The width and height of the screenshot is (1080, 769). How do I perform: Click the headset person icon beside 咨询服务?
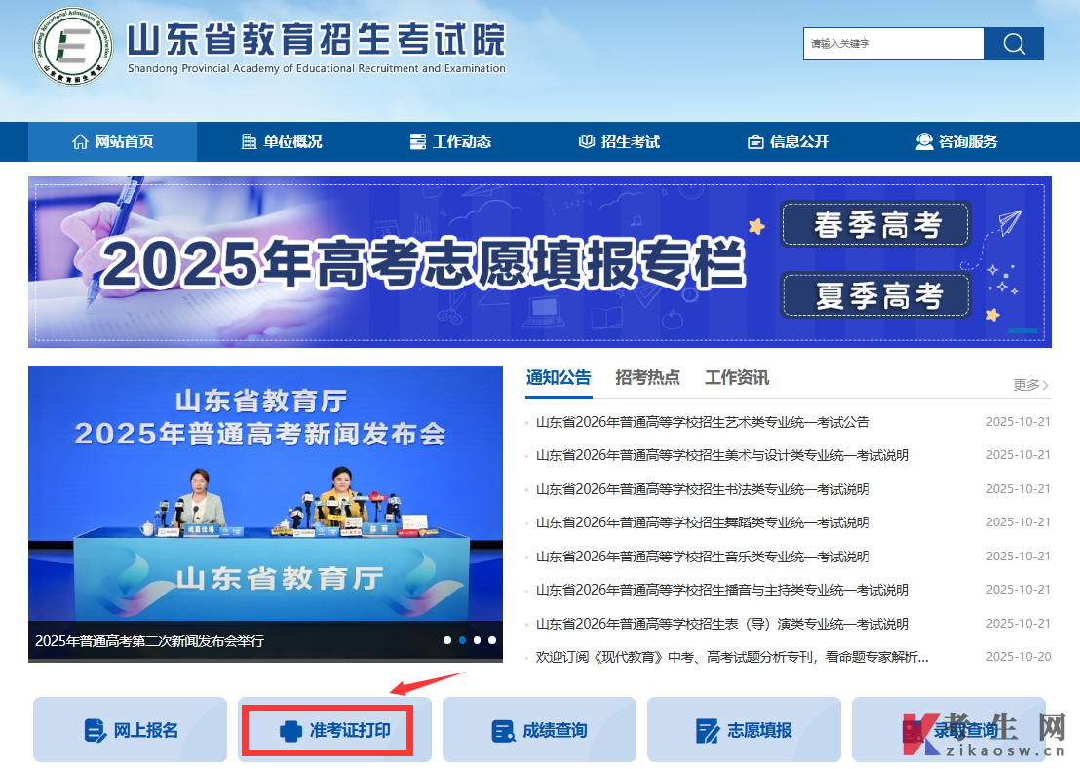pos(924,142)
